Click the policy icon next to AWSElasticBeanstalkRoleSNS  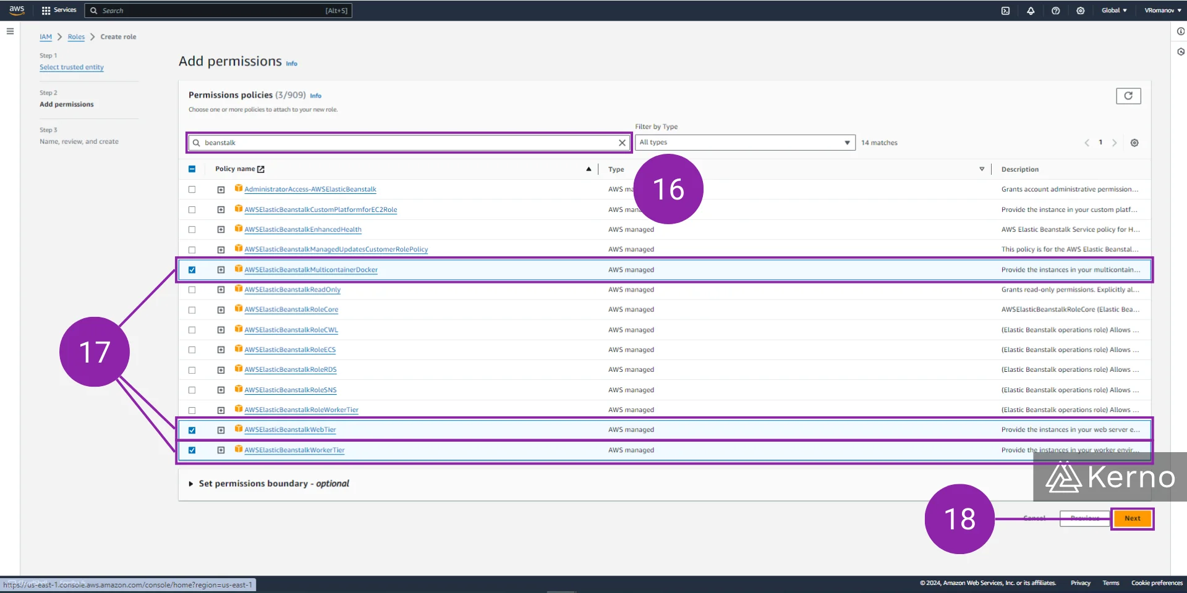click(239, 389)
